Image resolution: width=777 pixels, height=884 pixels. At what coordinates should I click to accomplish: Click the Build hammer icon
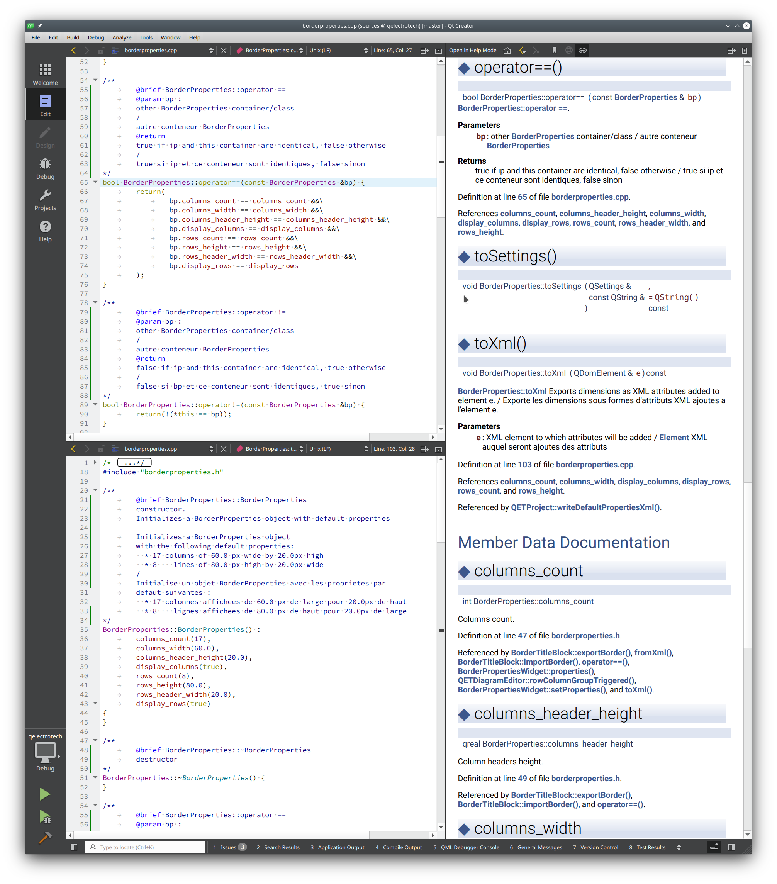(x=45, y=838)
